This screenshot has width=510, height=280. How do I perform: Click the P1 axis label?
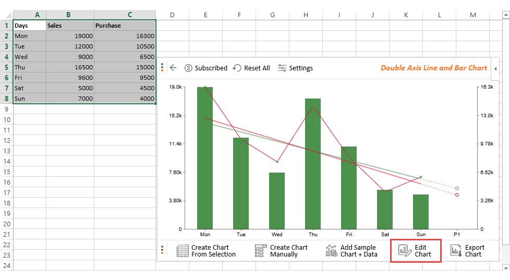click(x=457, y=235)
